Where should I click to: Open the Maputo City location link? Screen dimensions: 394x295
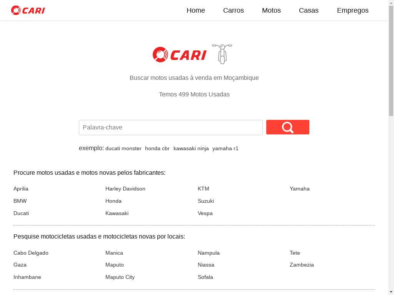click(120, 277)
